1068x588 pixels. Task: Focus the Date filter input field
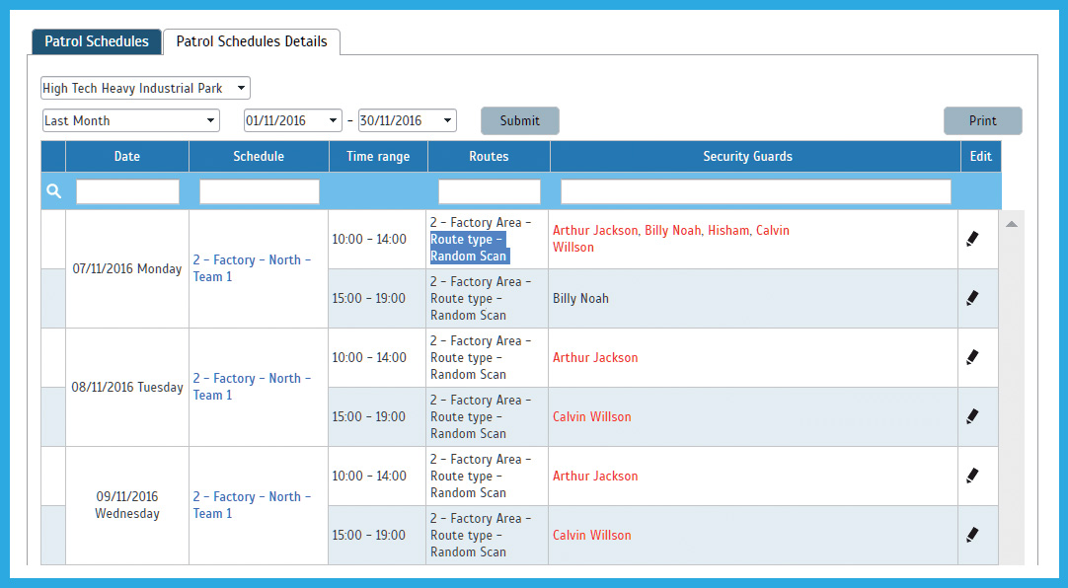(127, 191)
